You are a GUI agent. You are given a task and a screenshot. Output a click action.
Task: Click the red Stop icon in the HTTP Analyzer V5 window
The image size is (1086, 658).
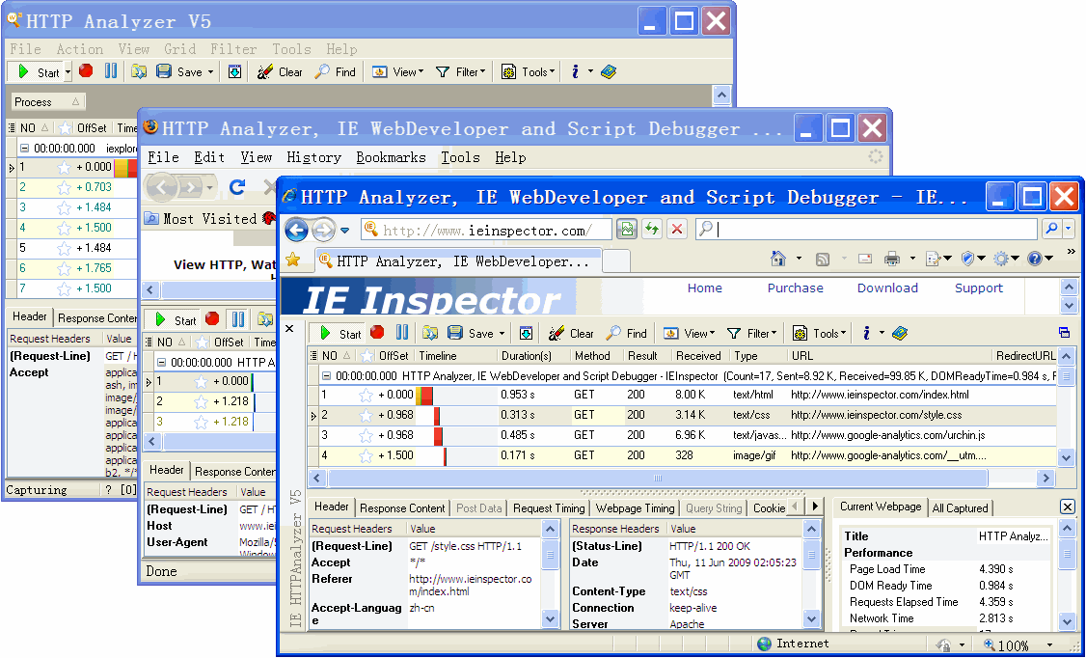point(86,71)
